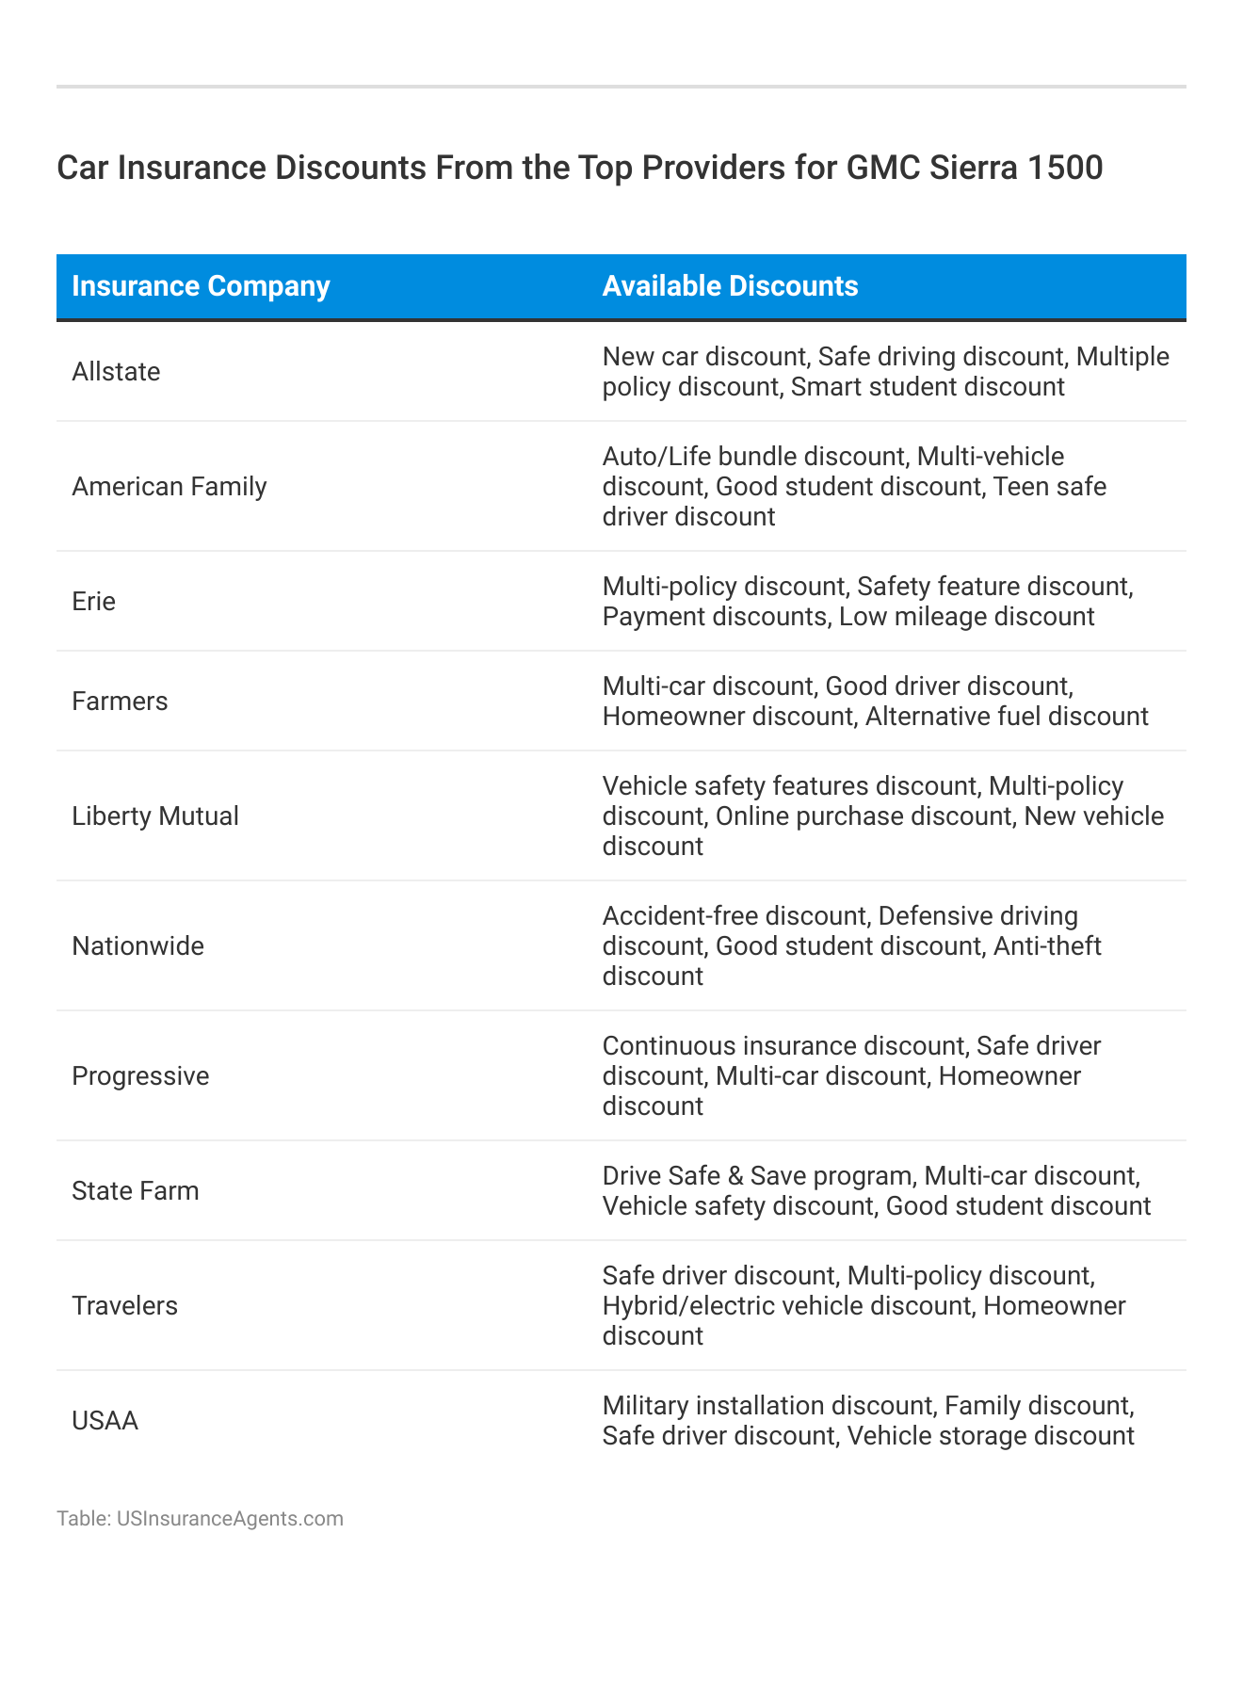The height and width of the screenshot is (1695, 1243).
Task: Select the Erie company name cell
Action: tap(94, 601)
